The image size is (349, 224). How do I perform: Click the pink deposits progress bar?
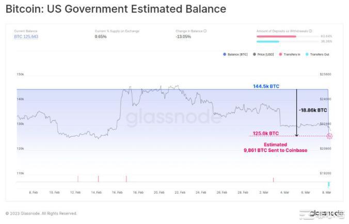point(276,36)
